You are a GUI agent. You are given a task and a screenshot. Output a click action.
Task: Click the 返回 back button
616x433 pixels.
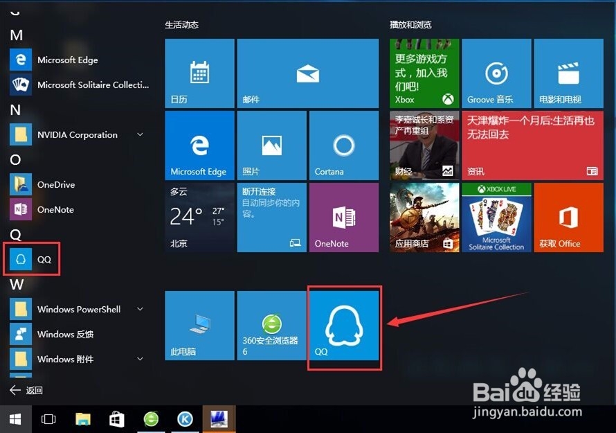pos(26,390)
